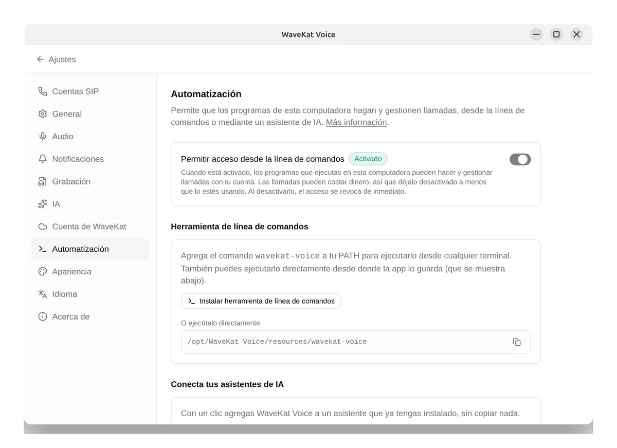Open the Cuentas SIP settings section
The height and width of the screenshot is (448, 617).
(90, 91)
